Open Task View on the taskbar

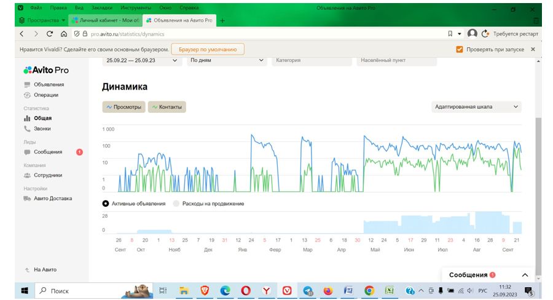[163, 291]
